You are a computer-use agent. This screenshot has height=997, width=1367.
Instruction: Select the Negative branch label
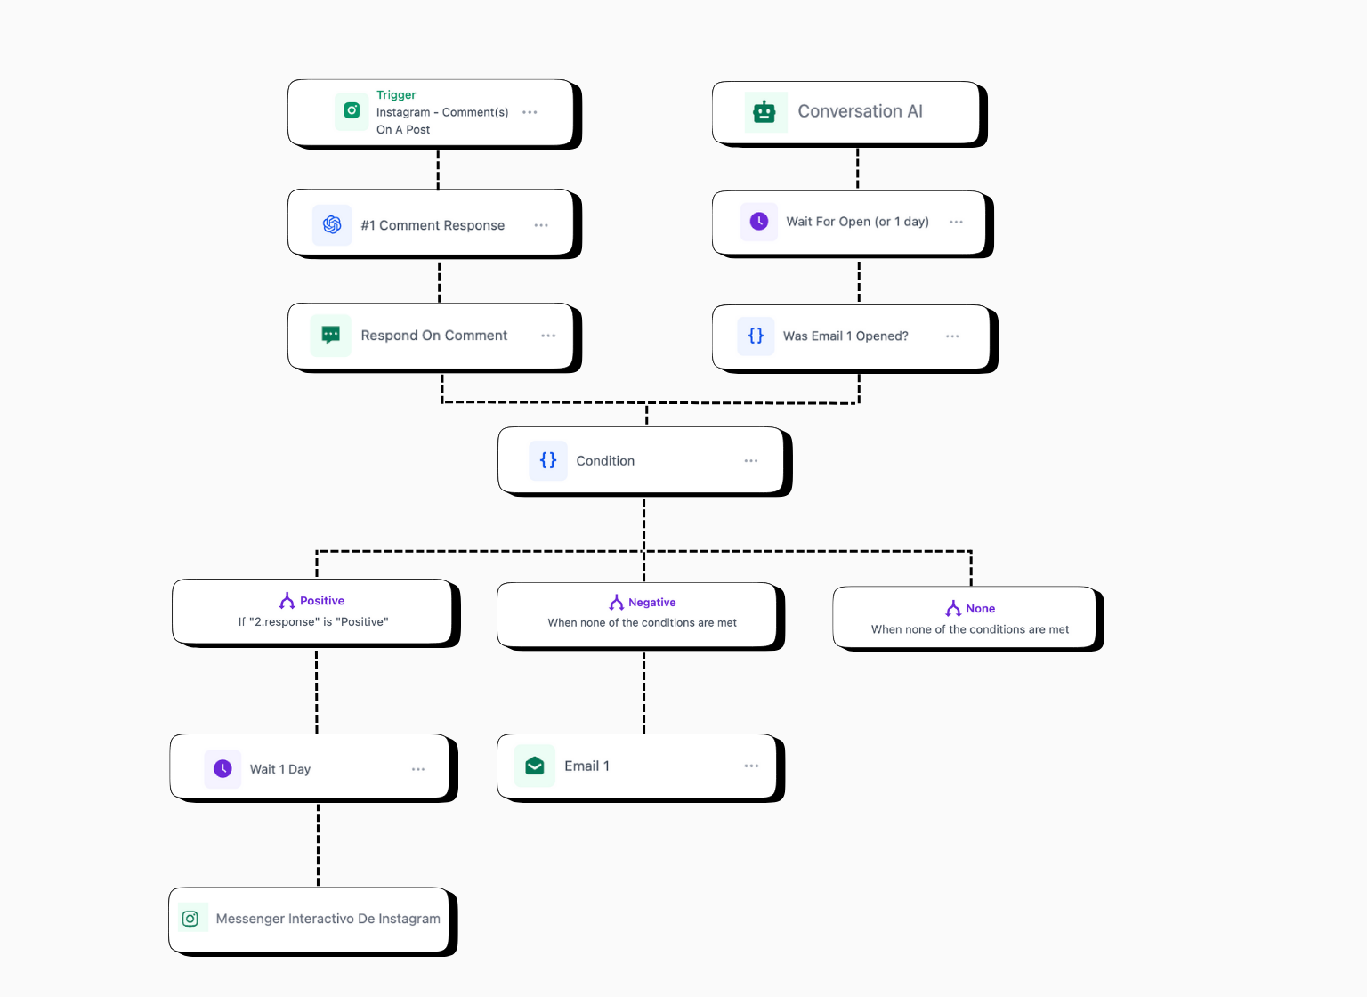pos(651,603)
